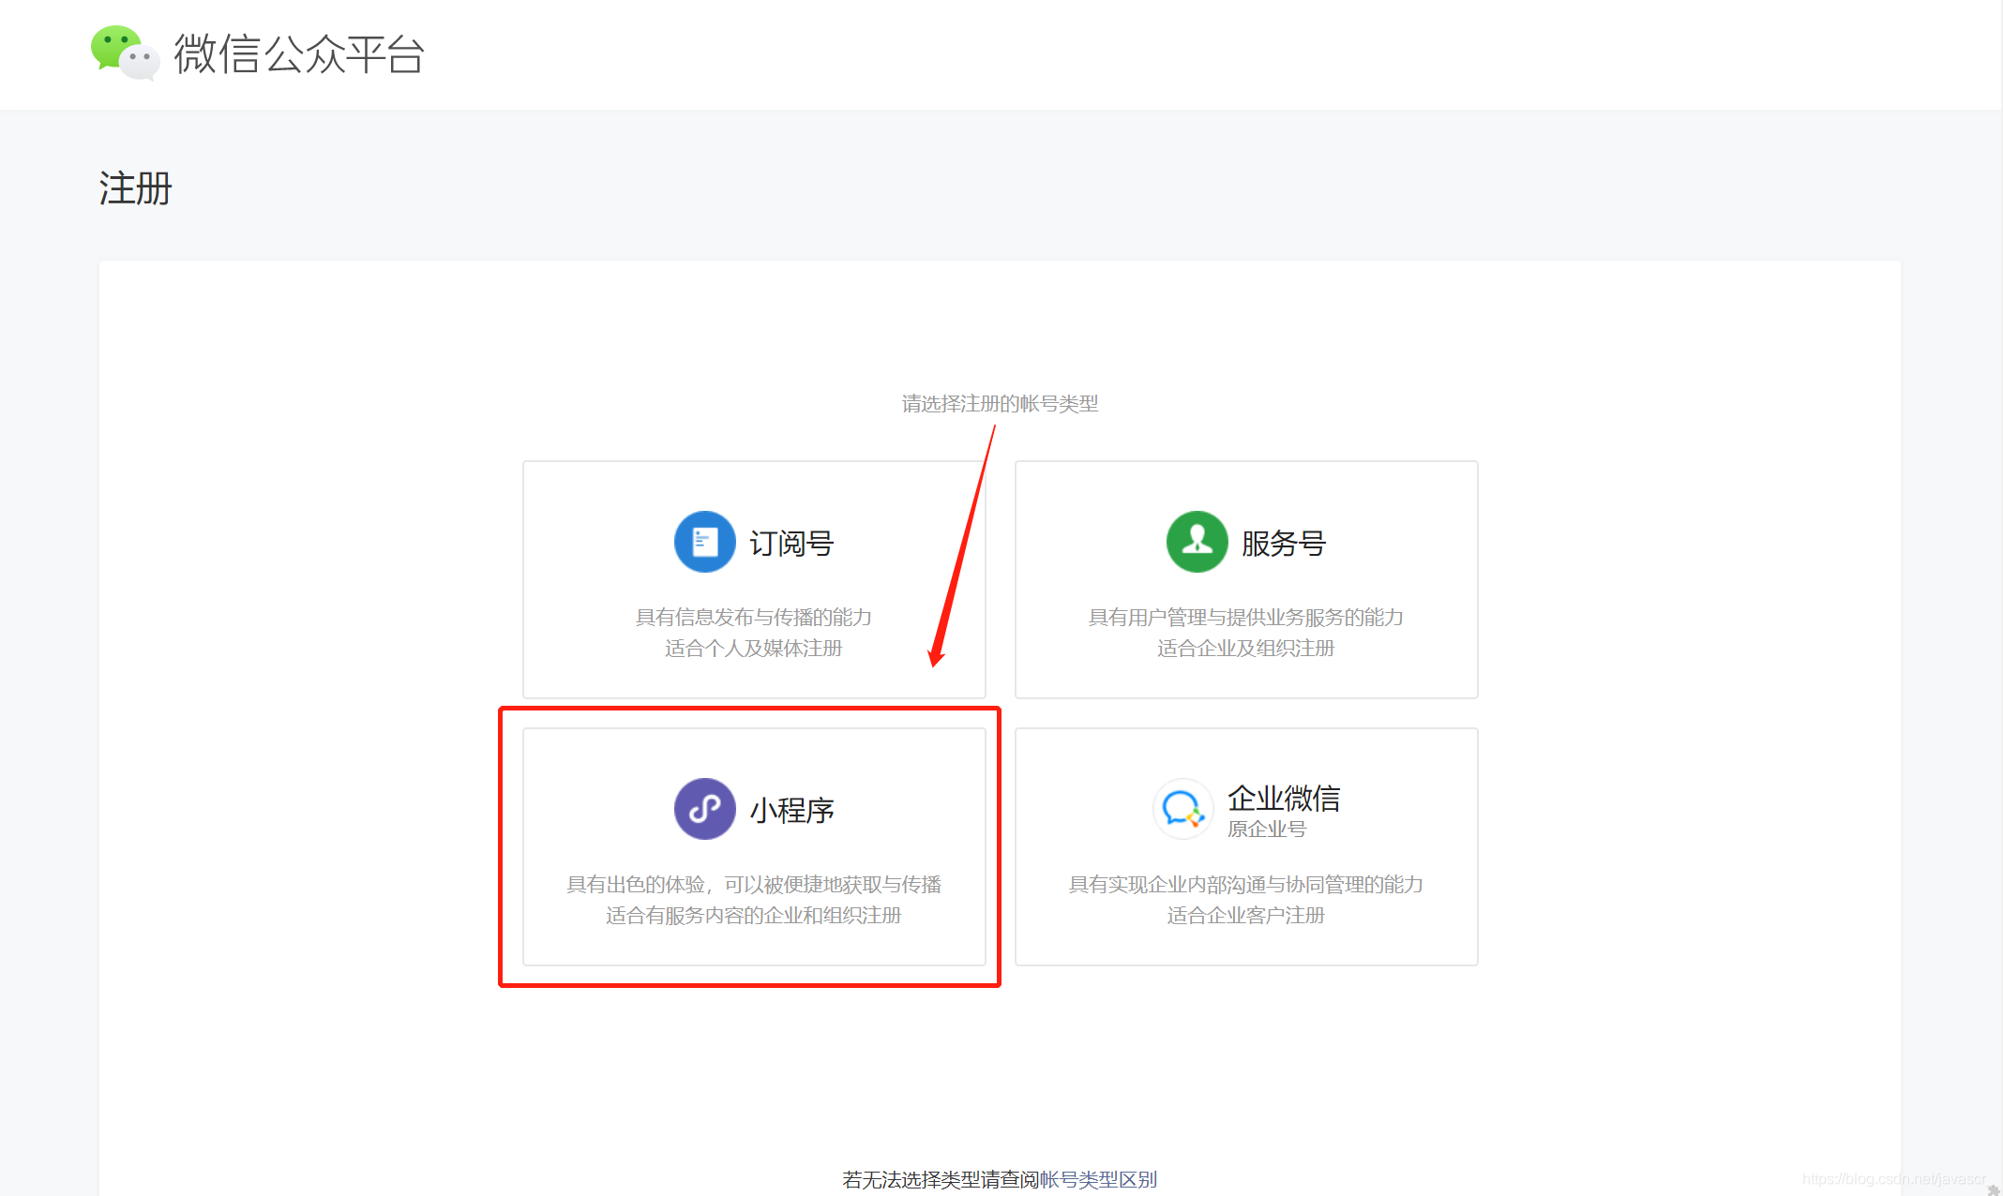Viewport: 2003px width, 1196px height.
Task: Click the 订阅号 card title
Action: (791, 544)
